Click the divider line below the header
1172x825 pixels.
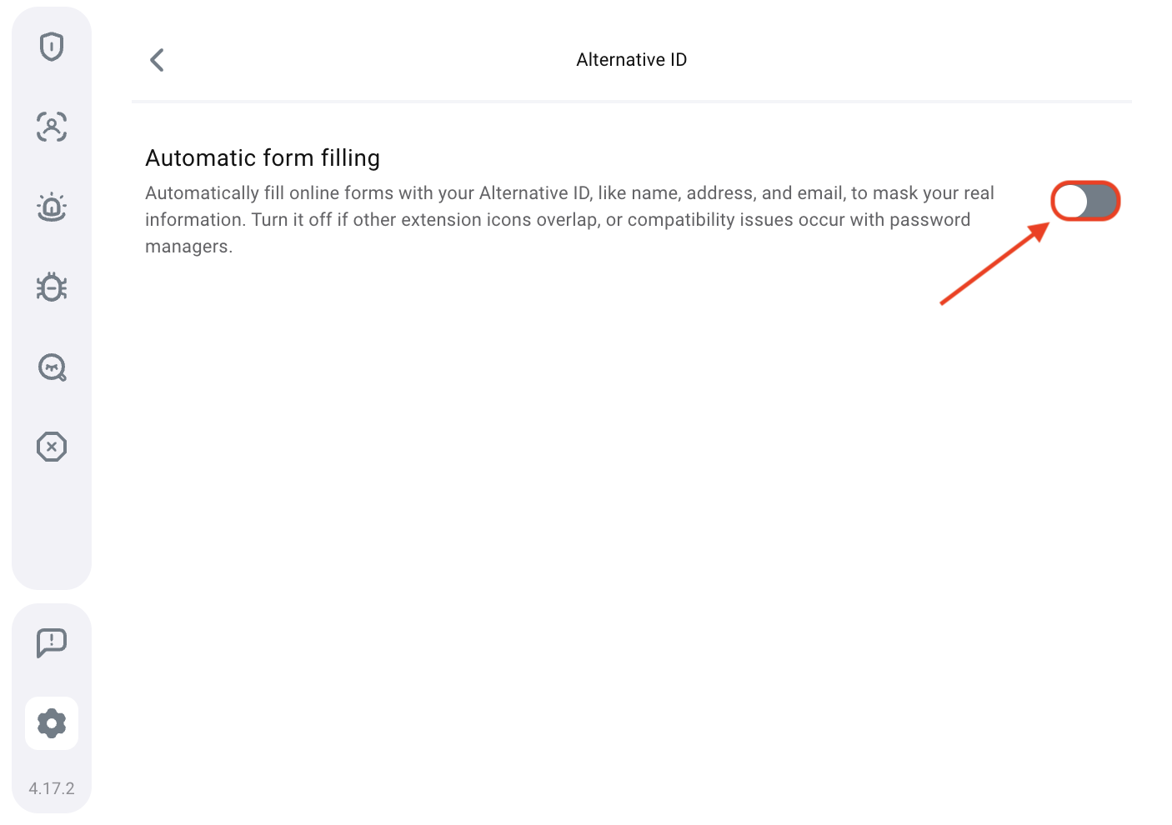tap(631, 102)
